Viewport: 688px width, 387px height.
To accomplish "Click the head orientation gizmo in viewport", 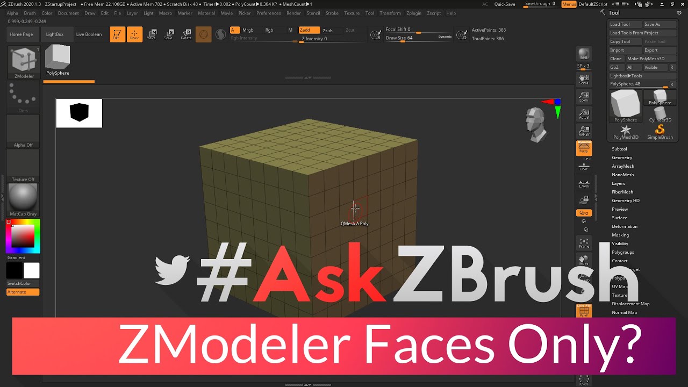I will pyautogui.click(x=536, y=124).
